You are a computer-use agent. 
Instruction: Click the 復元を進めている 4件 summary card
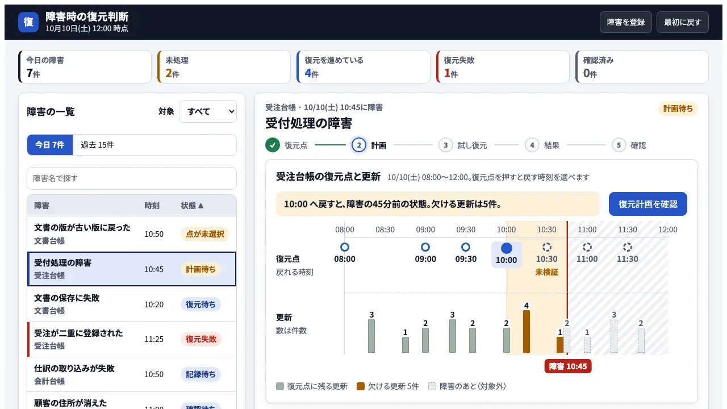coord(363,67)
